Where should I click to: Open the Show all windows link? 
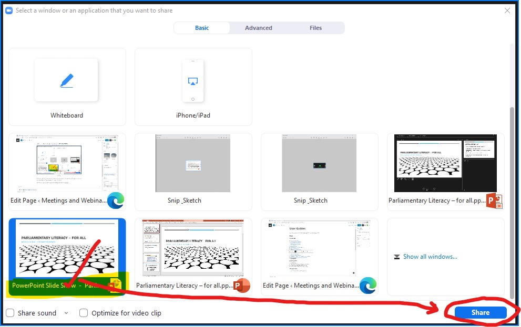click(x=430, y=257)
